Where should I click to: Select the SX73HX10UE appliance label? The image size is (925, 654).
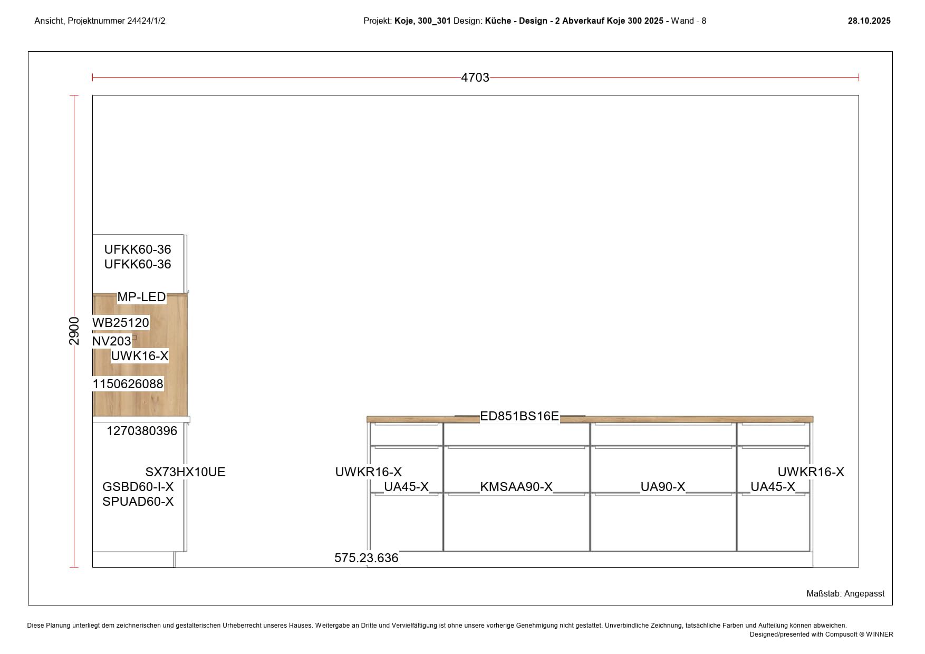[x=185, y=472]
